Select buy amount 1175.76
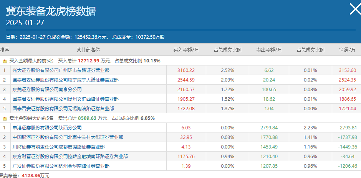 point(186,157)
